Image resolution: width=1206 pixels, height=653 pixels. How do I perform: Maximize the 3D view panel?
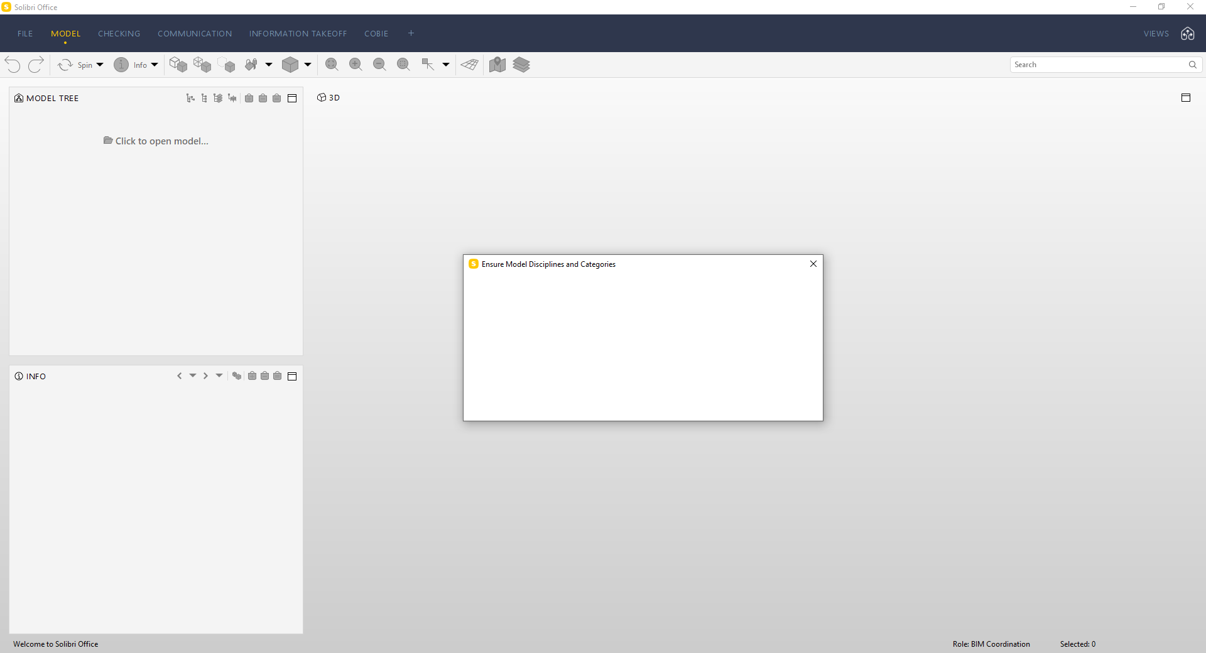pyautogui.click(x=1186, y=97)
